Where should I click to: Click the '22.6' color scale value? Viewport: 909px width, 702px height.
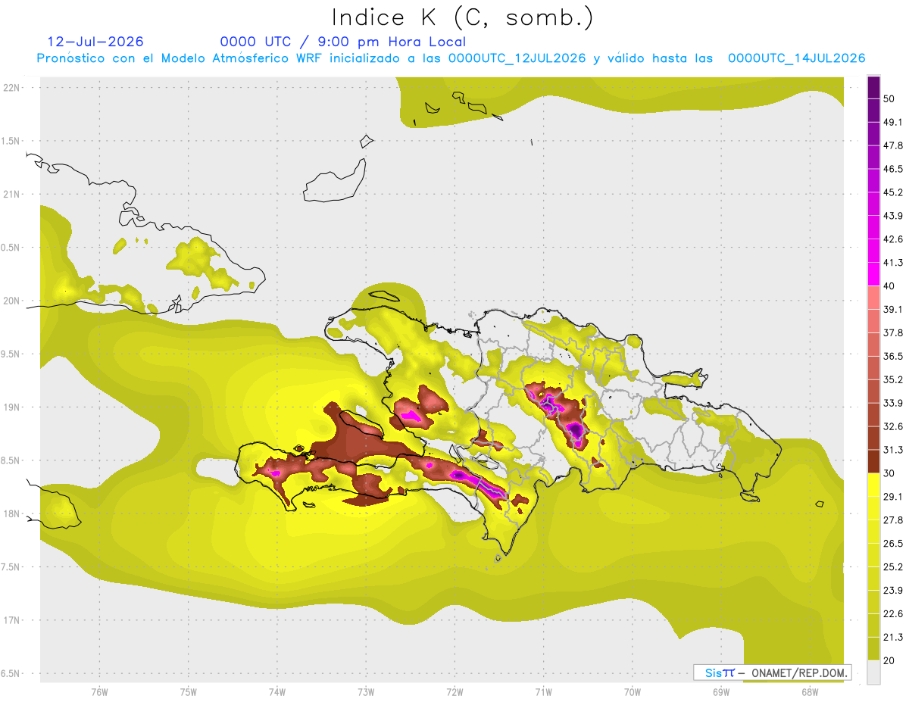click(893, 613)
